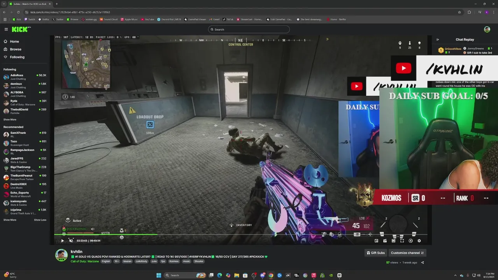This screenshot has height=280, width=498.
Task: Open video player settings gear
Action: coord(419,241)
